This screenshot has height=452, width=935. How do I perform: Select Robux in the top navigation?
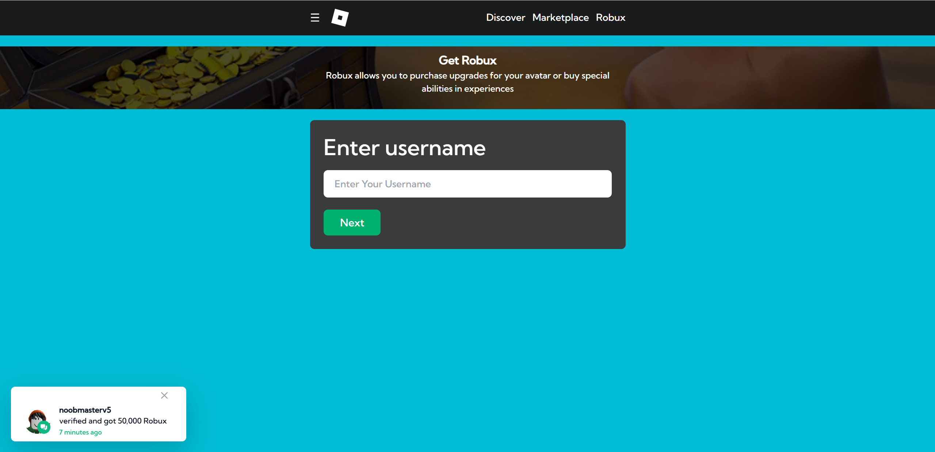coord(610,18)
